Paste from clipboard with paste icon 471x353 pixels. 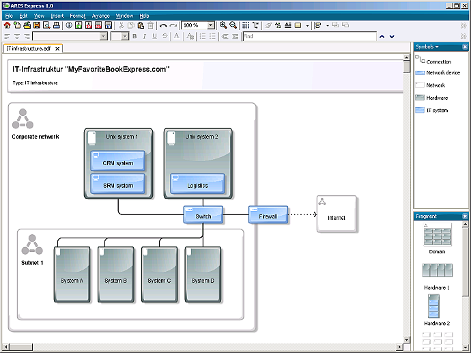141,25
